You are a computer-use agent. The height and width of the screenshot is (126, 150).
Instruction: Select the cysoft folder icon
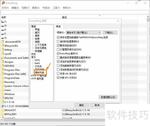point(3,54)
